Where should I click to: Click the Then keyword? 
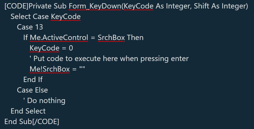(135, 38)
